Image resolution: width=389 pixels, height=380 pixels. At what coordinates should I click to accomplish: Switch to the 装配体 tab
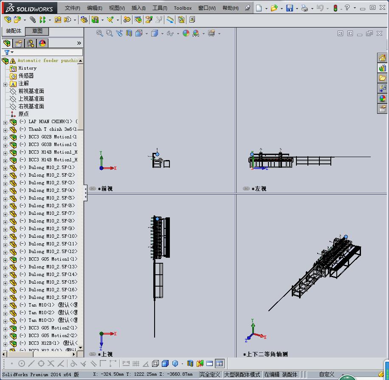14,31
